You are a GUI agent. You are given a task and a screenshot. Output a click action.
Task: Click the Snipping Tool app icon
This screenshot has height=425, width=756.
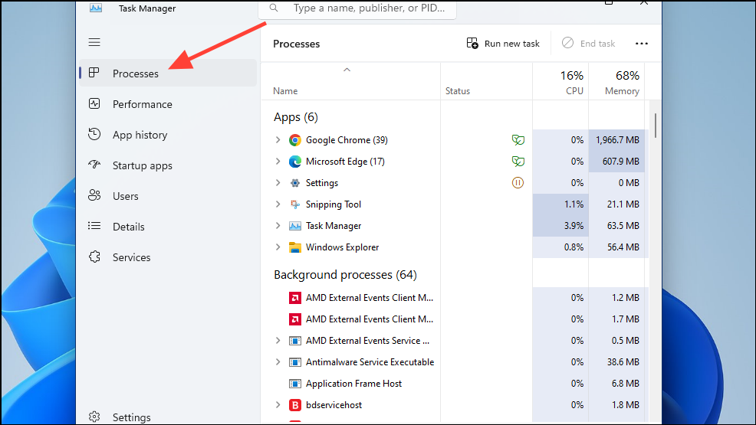[295, 204]
